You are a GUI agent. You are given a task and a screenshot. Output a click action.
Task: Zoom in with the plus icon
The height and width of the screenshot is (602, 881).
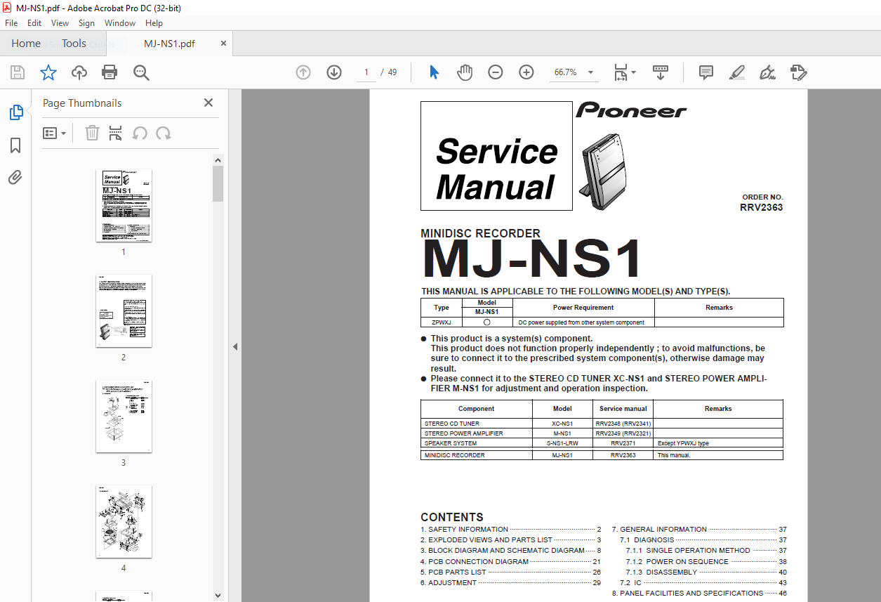[x=526, y=72]
